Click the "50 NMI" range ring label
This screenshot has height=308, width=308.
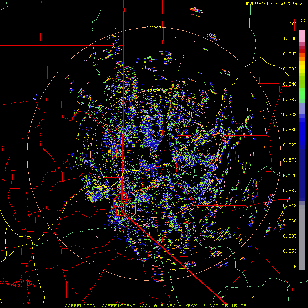pos(153,90)
